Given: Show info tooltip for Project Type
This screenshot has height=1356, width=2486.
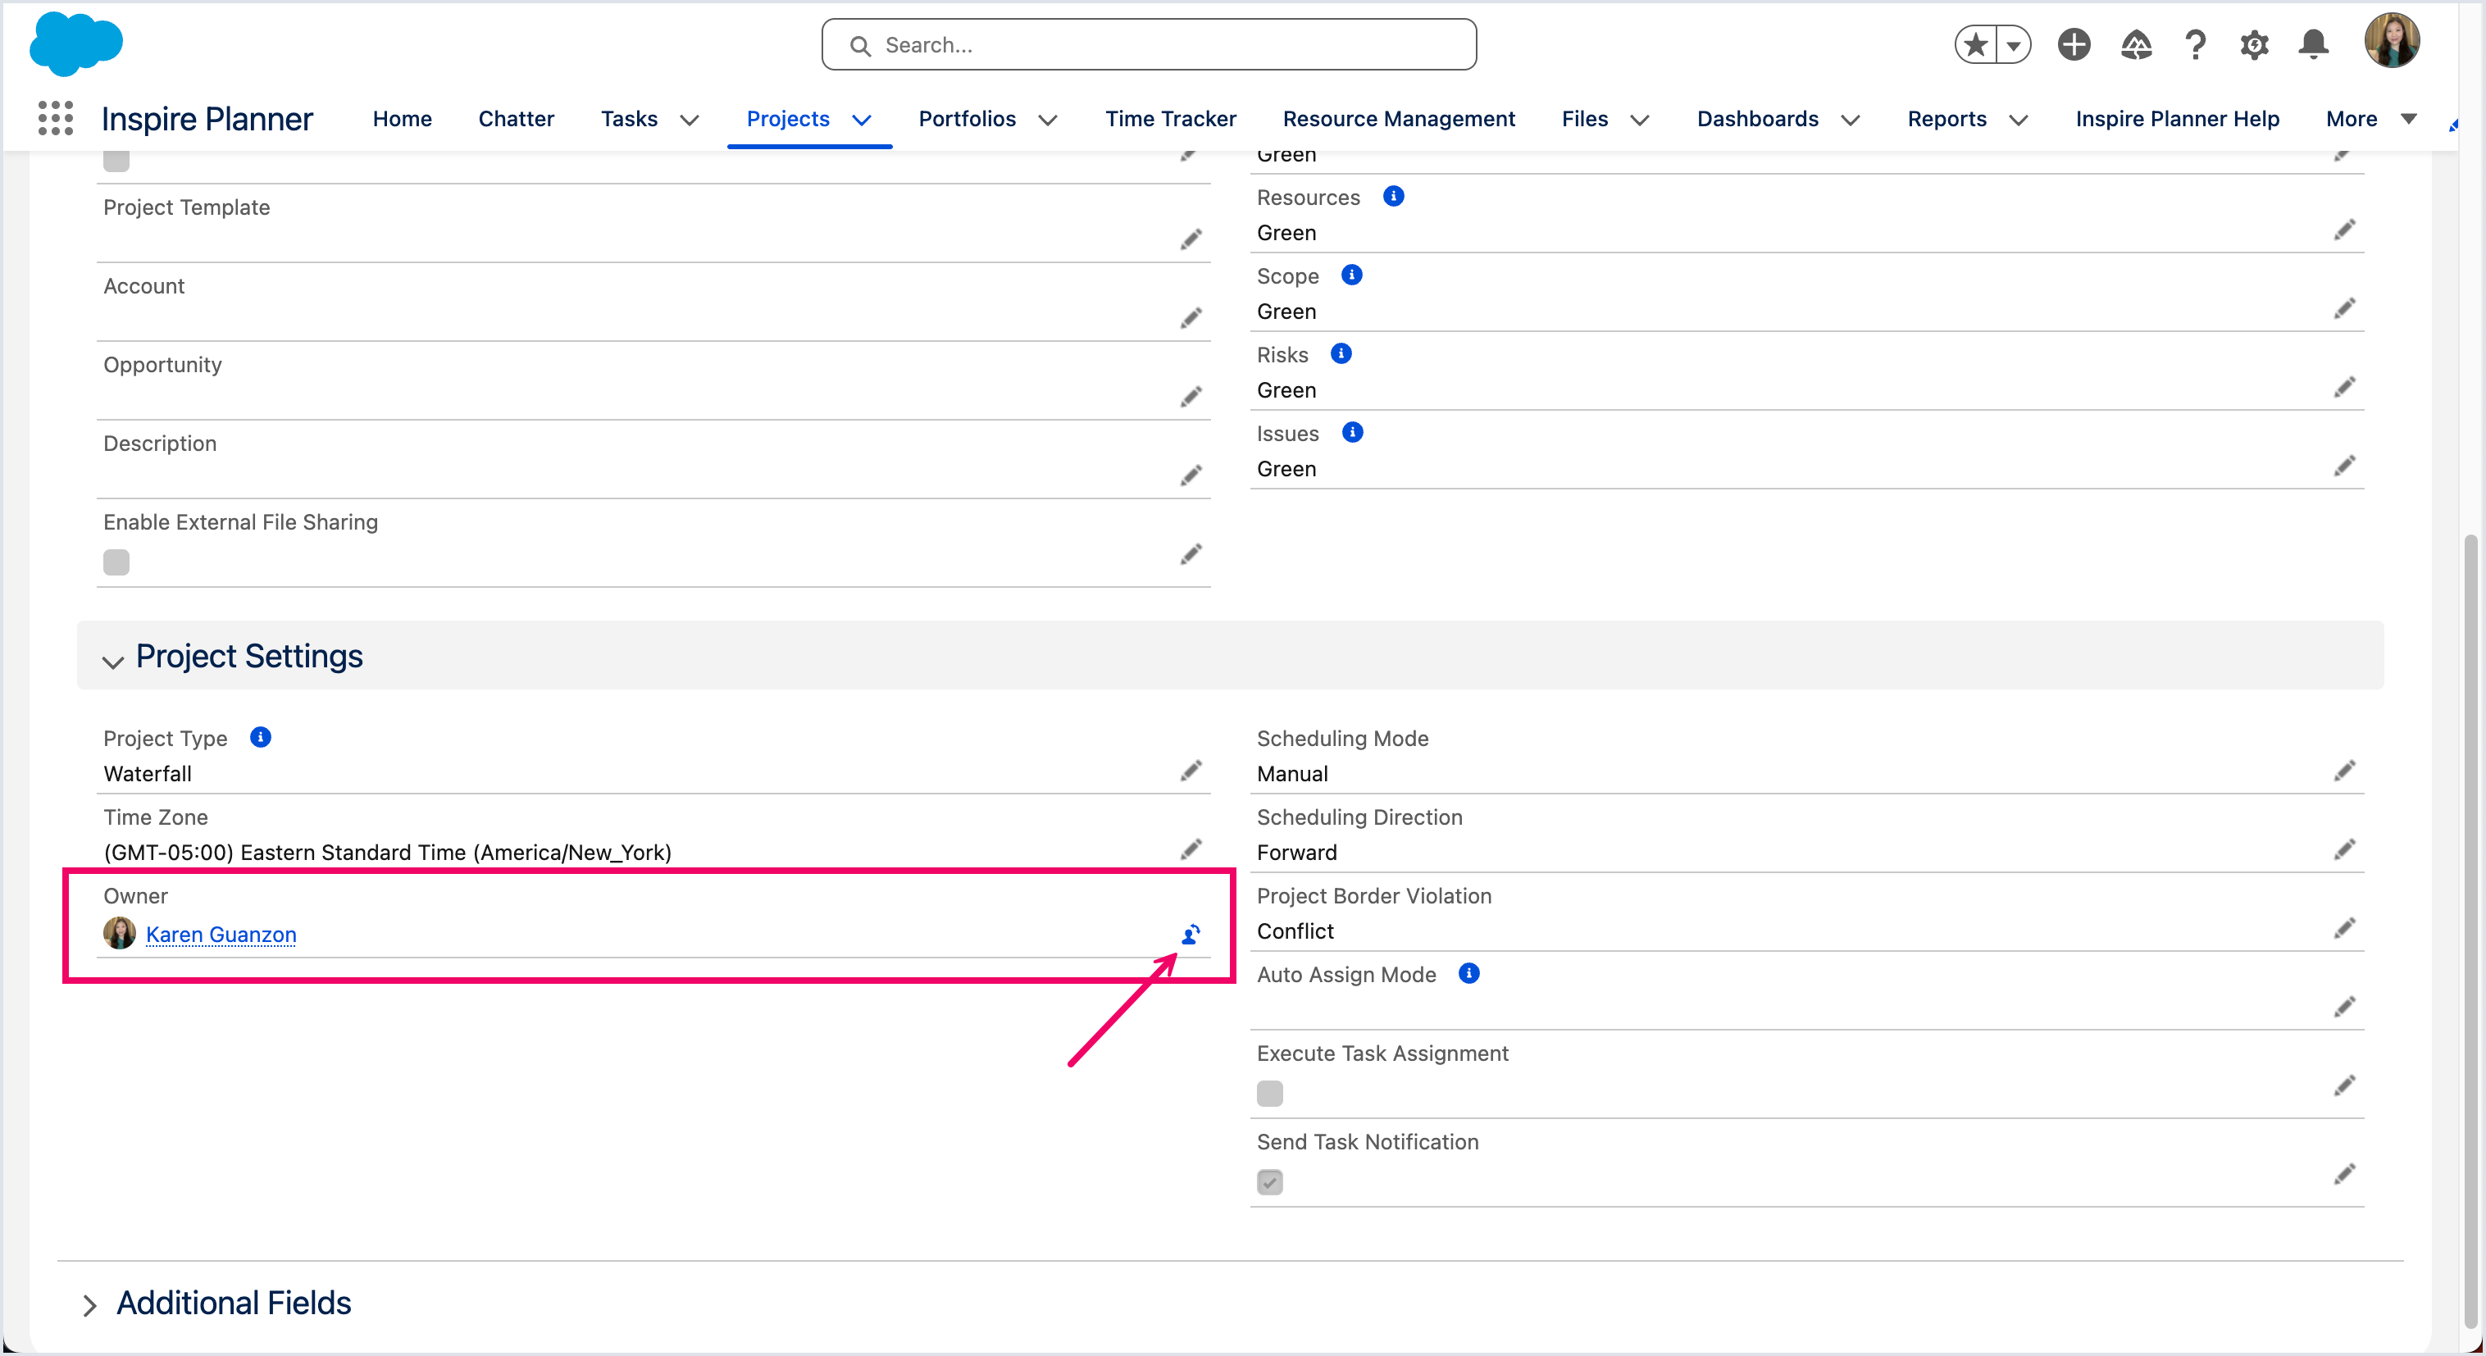Looking at the screenshot, I should (x=260, y=737).
